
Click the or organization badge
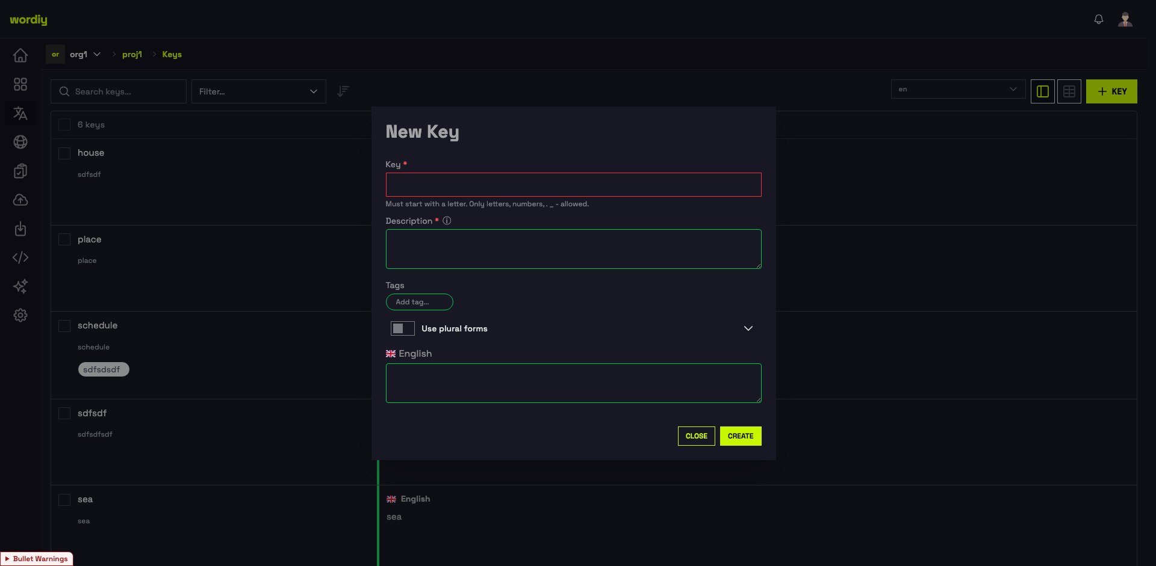coord(55,54)
